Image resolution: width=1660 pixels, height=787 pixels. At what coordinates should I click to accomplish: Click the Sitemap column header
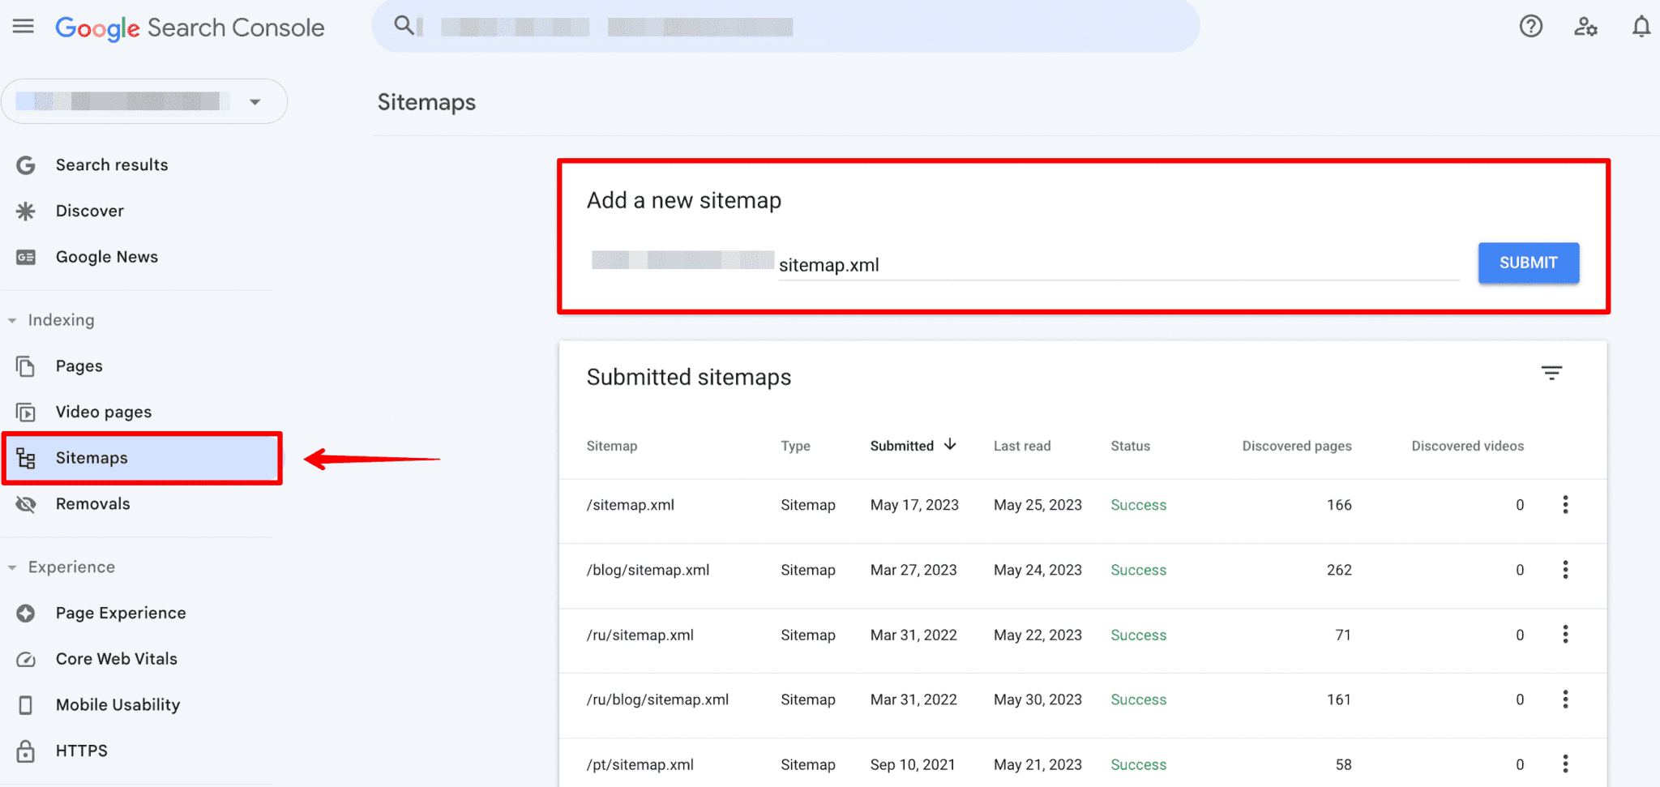(x=612, y=446)
